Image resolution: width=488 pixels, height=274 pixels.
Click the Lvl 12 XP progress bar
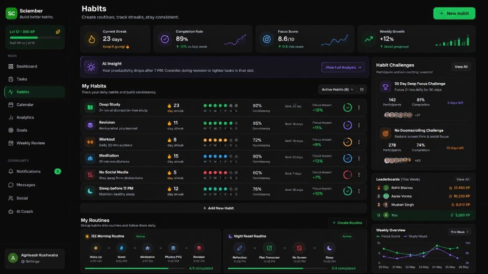tap(34, 38)
